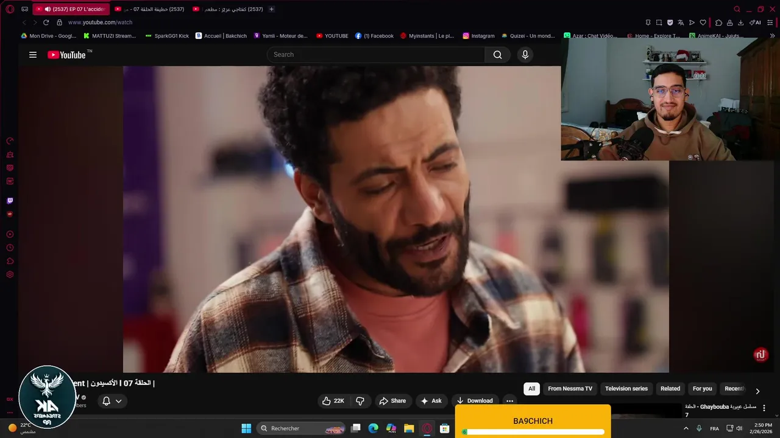Open the Windows Start menu
Screen dimensions: 780x438
coord(246,428)
